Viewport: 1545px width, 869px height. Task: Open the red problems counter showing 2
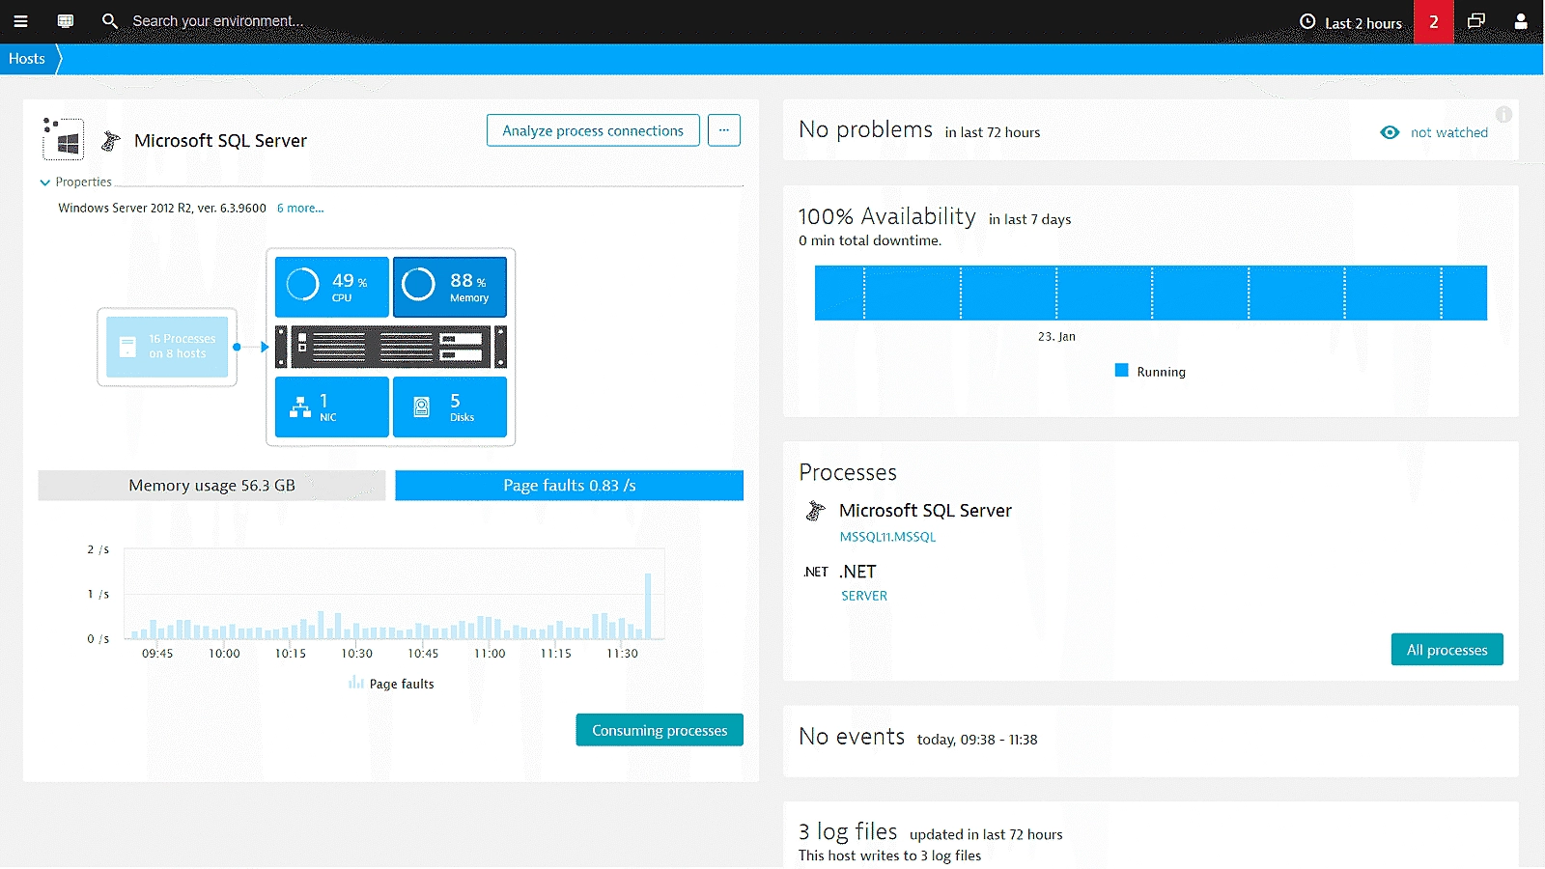coord(1434,21)
